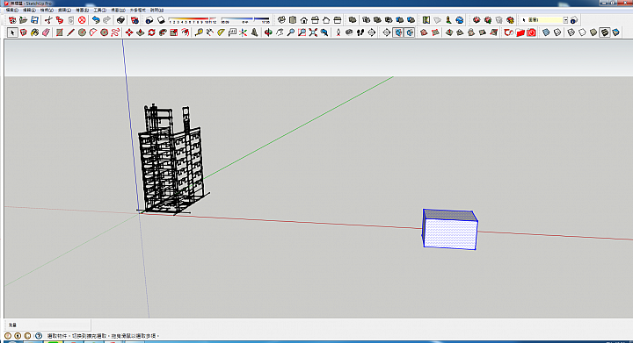633x343 pixels.
Task: Select the Pan hand tool
Action: [280, 32]
